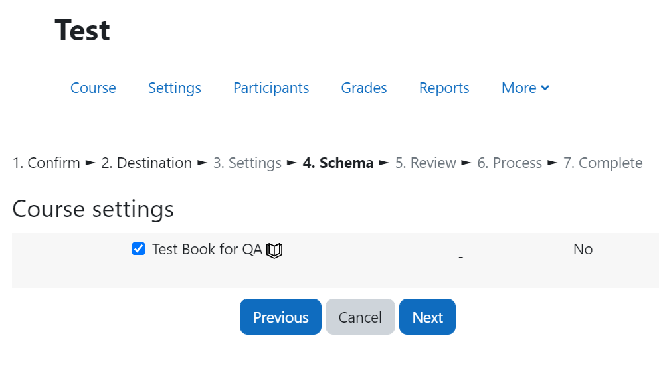Go to the Participants tab
Image resolution: width=659 pixels, height=383 pixels.
pyautogui.click(x=271, y=88)
